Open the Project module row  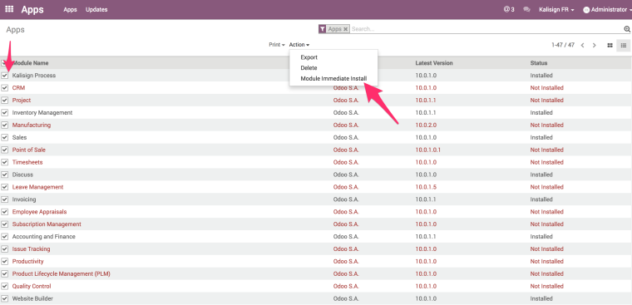[316, 101]
